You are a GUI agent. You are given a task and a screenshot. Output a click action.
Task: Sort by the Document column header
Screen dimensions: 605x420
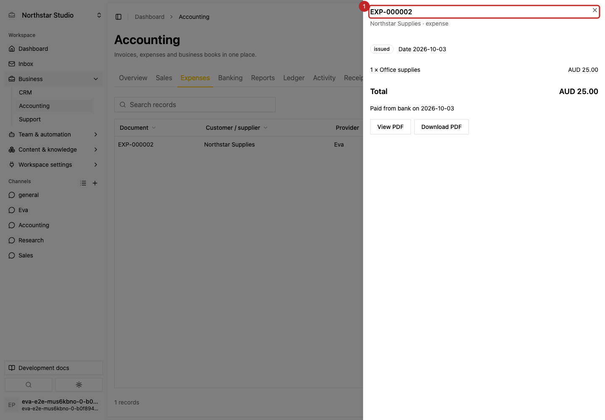(x=138, y=128)
